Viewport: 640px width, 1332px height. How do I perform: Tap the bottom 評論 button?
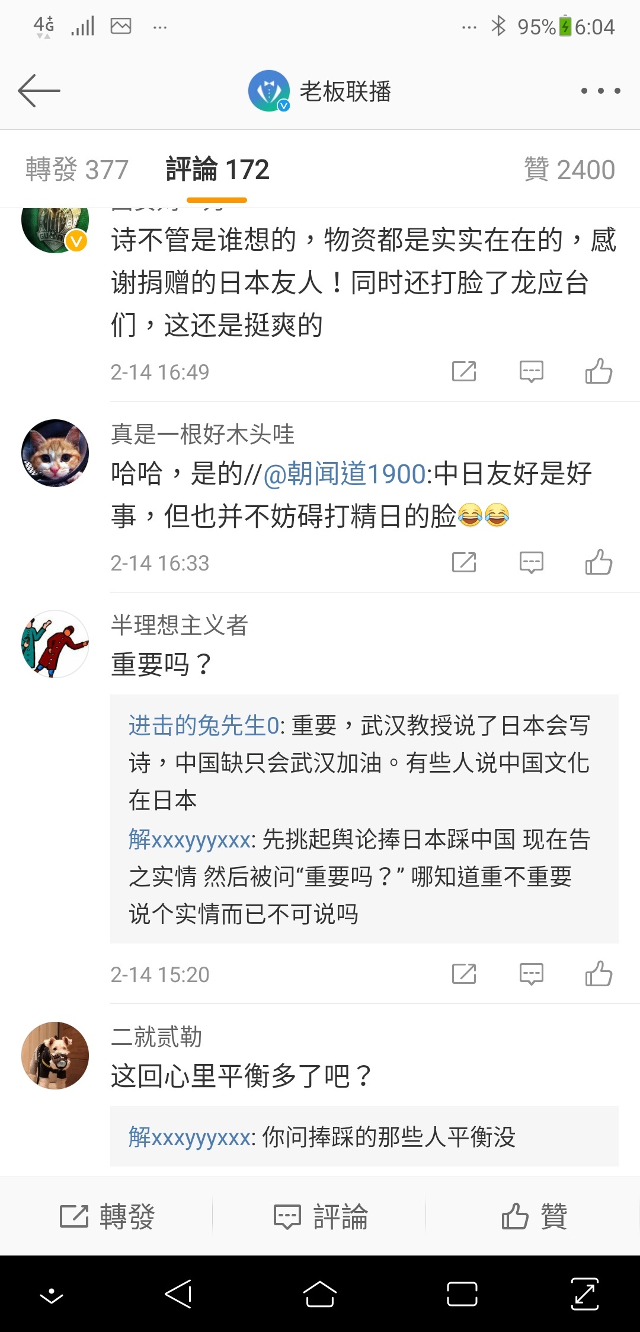coord(320,1216)
